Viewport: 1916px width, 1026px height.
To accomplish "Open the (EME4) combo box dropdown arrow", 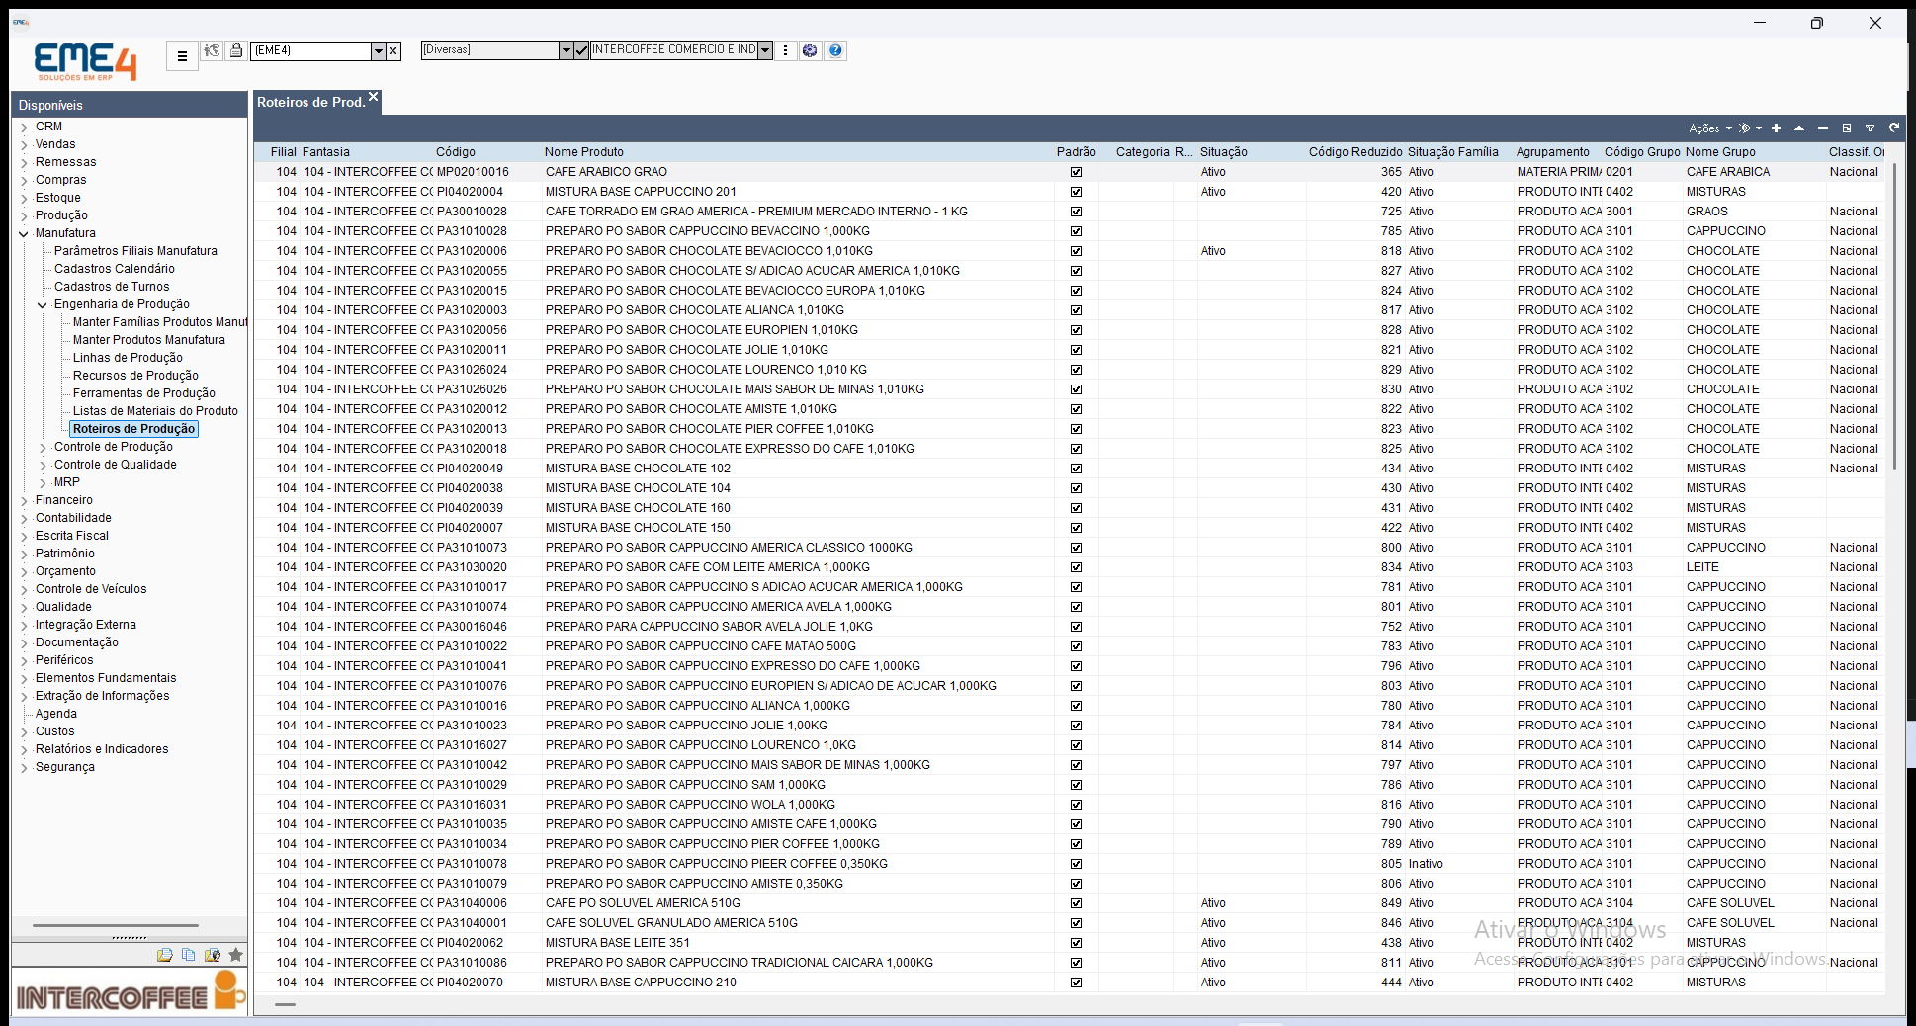I will [x=378, y=50].
